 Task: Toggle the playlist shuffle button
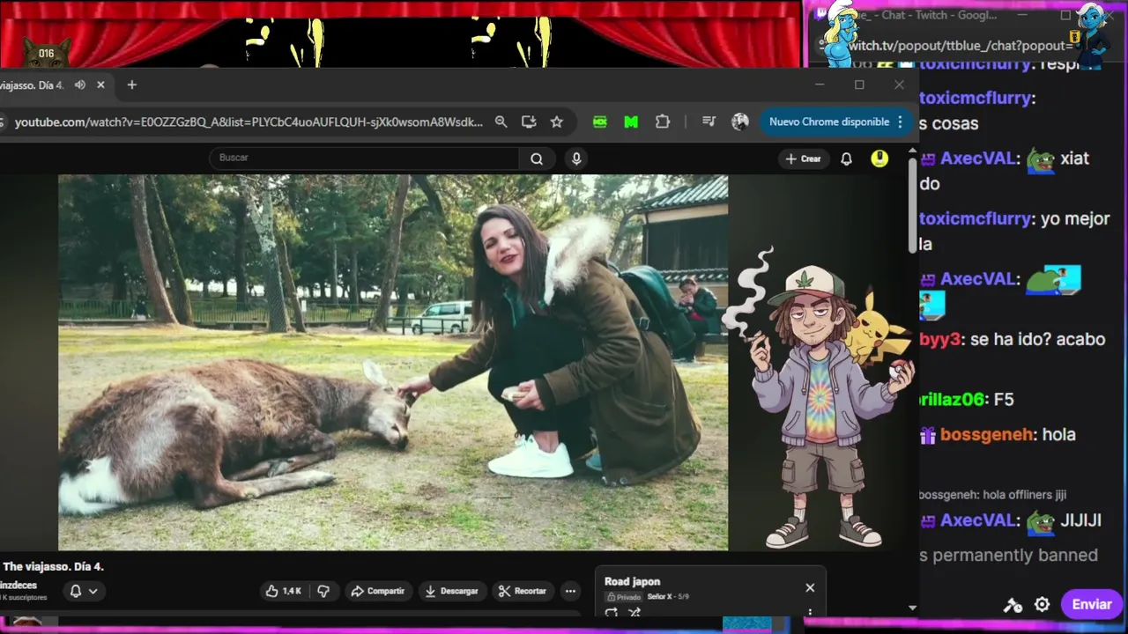pos(634,613)
